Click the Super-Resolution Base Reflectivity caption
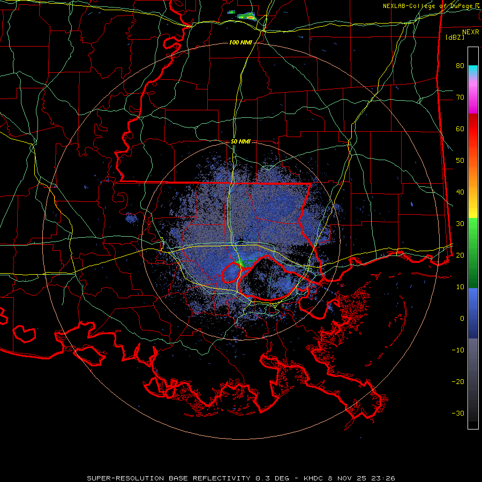Image resolution: width=482 pixels, height=482 pixels. tap(240, 478)
